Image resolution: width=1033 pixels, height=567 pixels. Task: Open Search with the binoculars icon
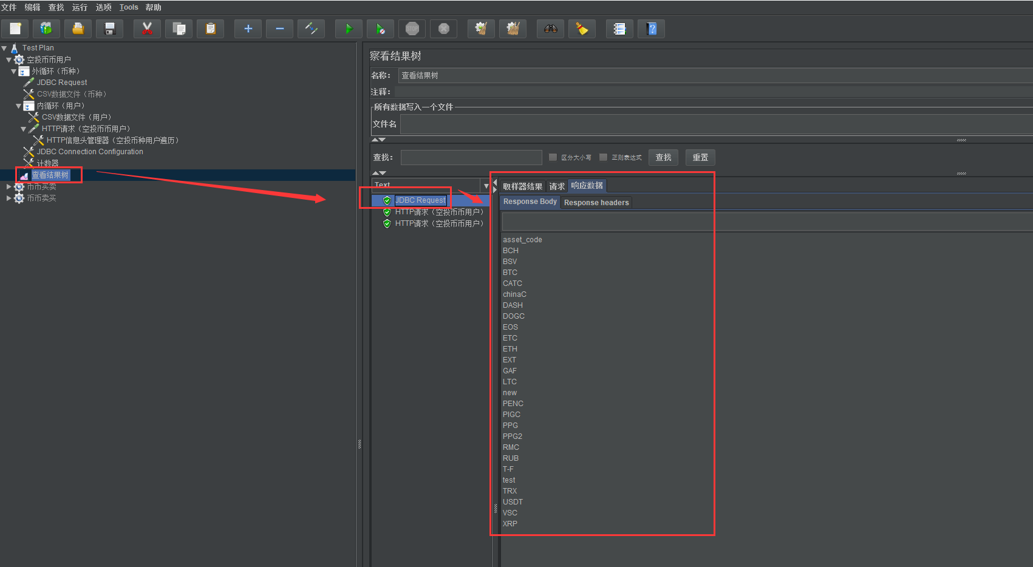[x=550, y=29]
